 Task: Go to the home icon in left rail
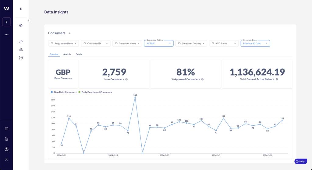(x=6, y=128)
